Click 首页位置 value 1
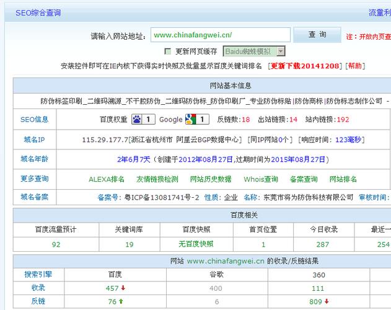 click(263, 245)
